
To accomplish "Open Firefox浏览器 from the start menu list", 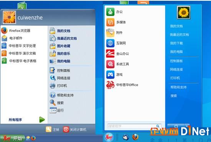I will [16, 31].
